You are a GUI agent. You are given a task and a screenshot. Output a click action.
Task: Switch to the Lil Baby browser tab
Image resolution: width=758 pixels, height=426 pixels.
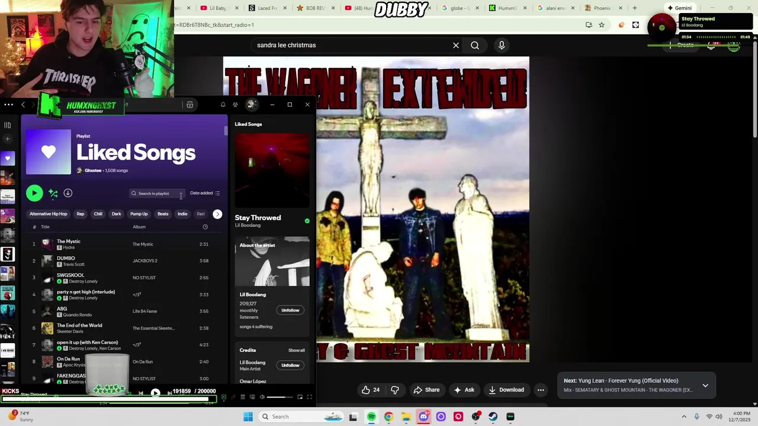pos(219,8)
